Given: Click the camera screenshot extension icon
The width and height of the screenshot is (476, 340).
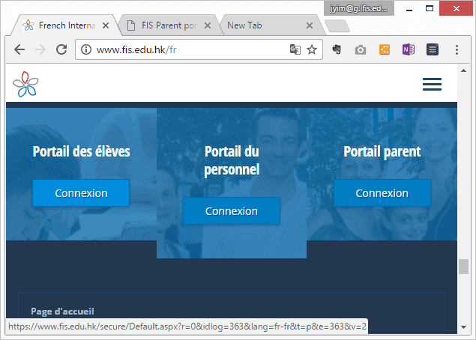Looking at the screenshot, I should click(361, 50).
